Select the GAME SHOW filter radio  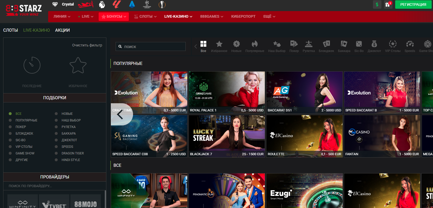(x=10, y=153)
